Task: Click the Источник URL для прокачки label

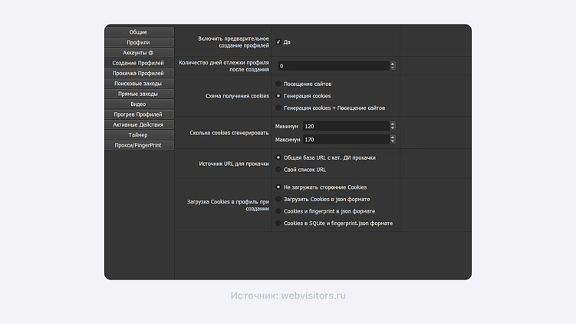Action: [234, 164]
